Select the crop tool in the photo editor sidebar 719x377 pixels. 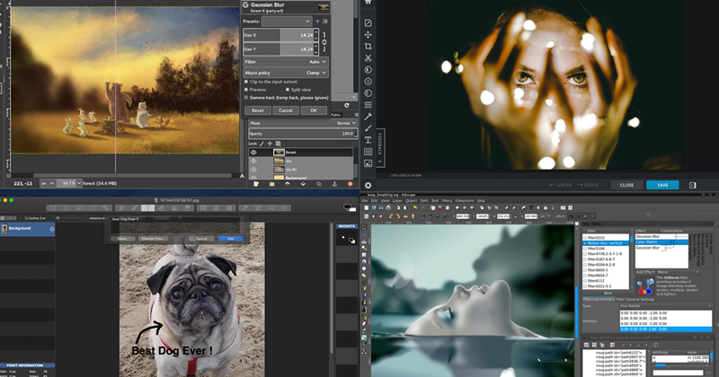click(x=368, y=47)
